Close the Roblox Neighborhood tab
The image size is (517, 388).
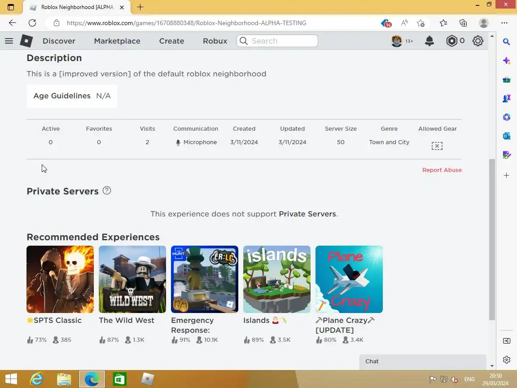pos(122,7)
